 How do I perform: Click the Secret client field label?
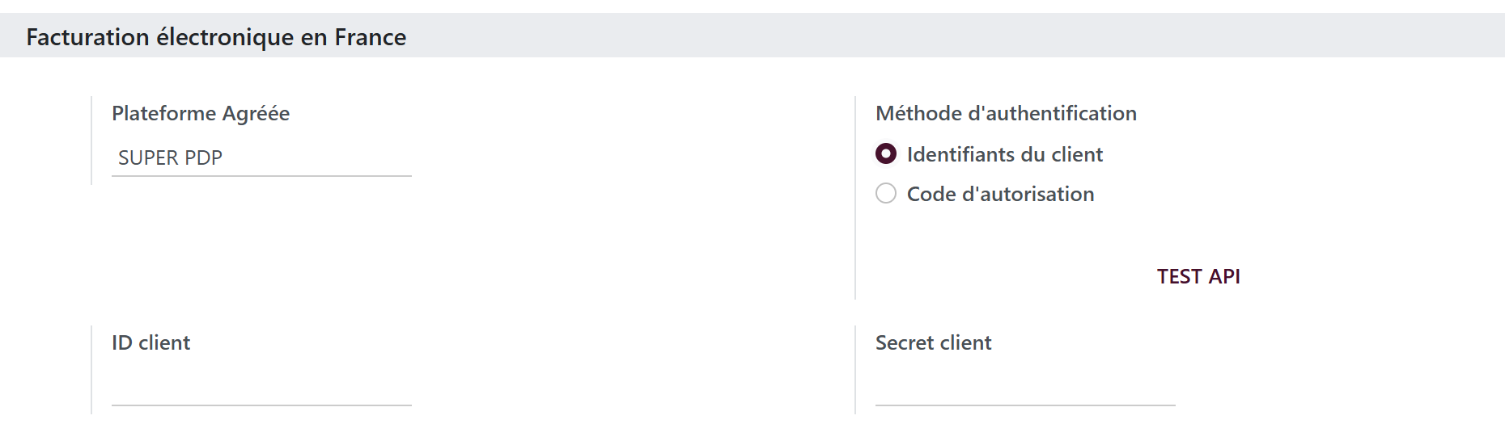(933, 342)
